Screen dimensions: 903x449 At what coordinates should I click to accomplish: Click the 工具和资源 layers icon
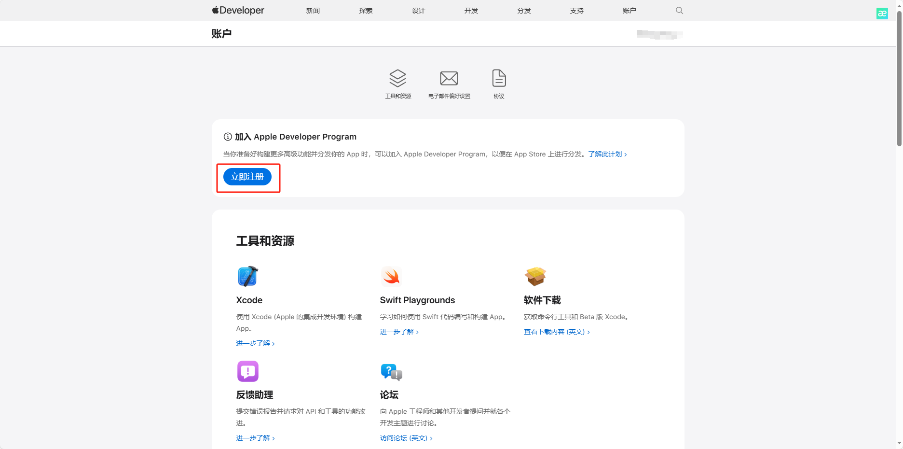click(398, 78)
